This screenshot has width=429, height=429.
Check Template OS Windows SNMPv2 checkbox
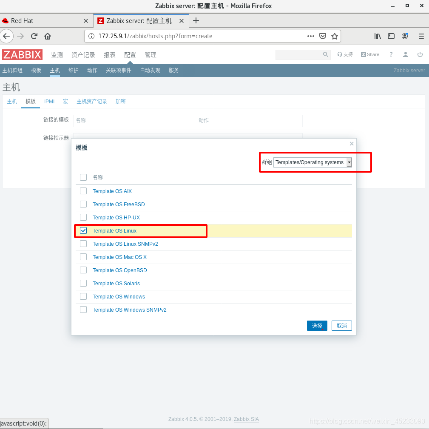[83, 310]
